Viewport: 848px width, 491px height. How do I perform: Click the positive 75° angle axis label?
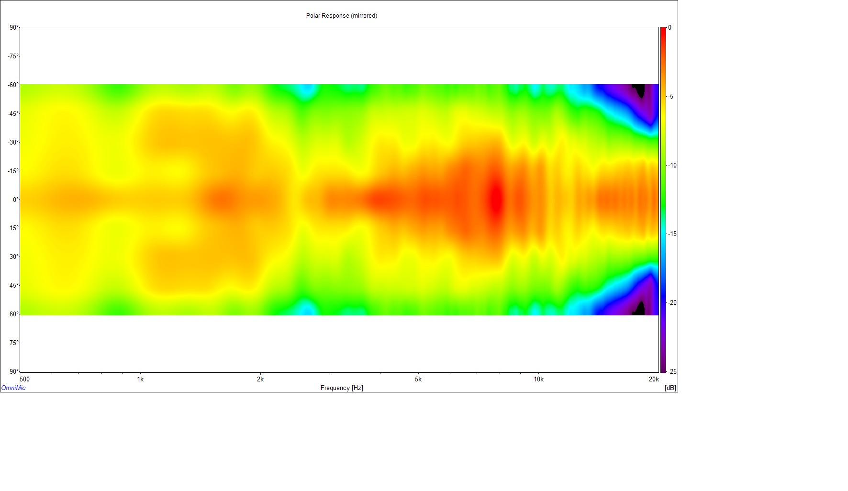pyautogui.click(x=14, y=343)
